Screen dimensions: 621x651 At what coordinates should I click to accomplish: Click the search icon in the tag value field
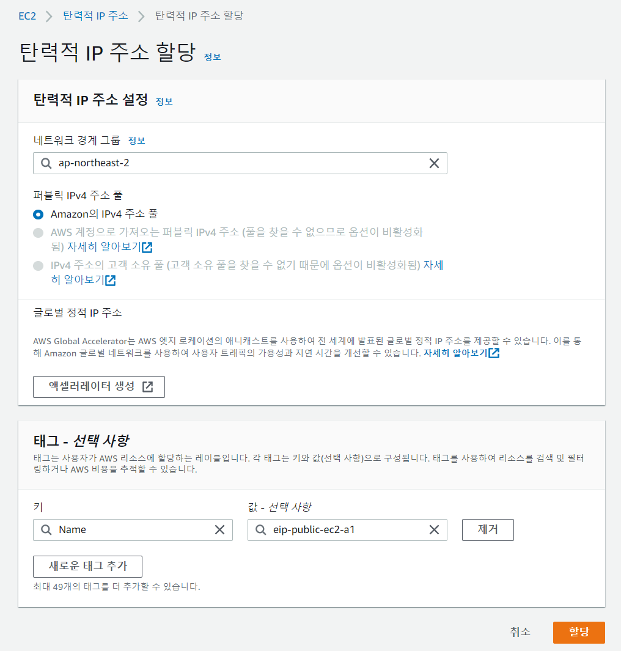pyautogui.click(x=260, y=529)
